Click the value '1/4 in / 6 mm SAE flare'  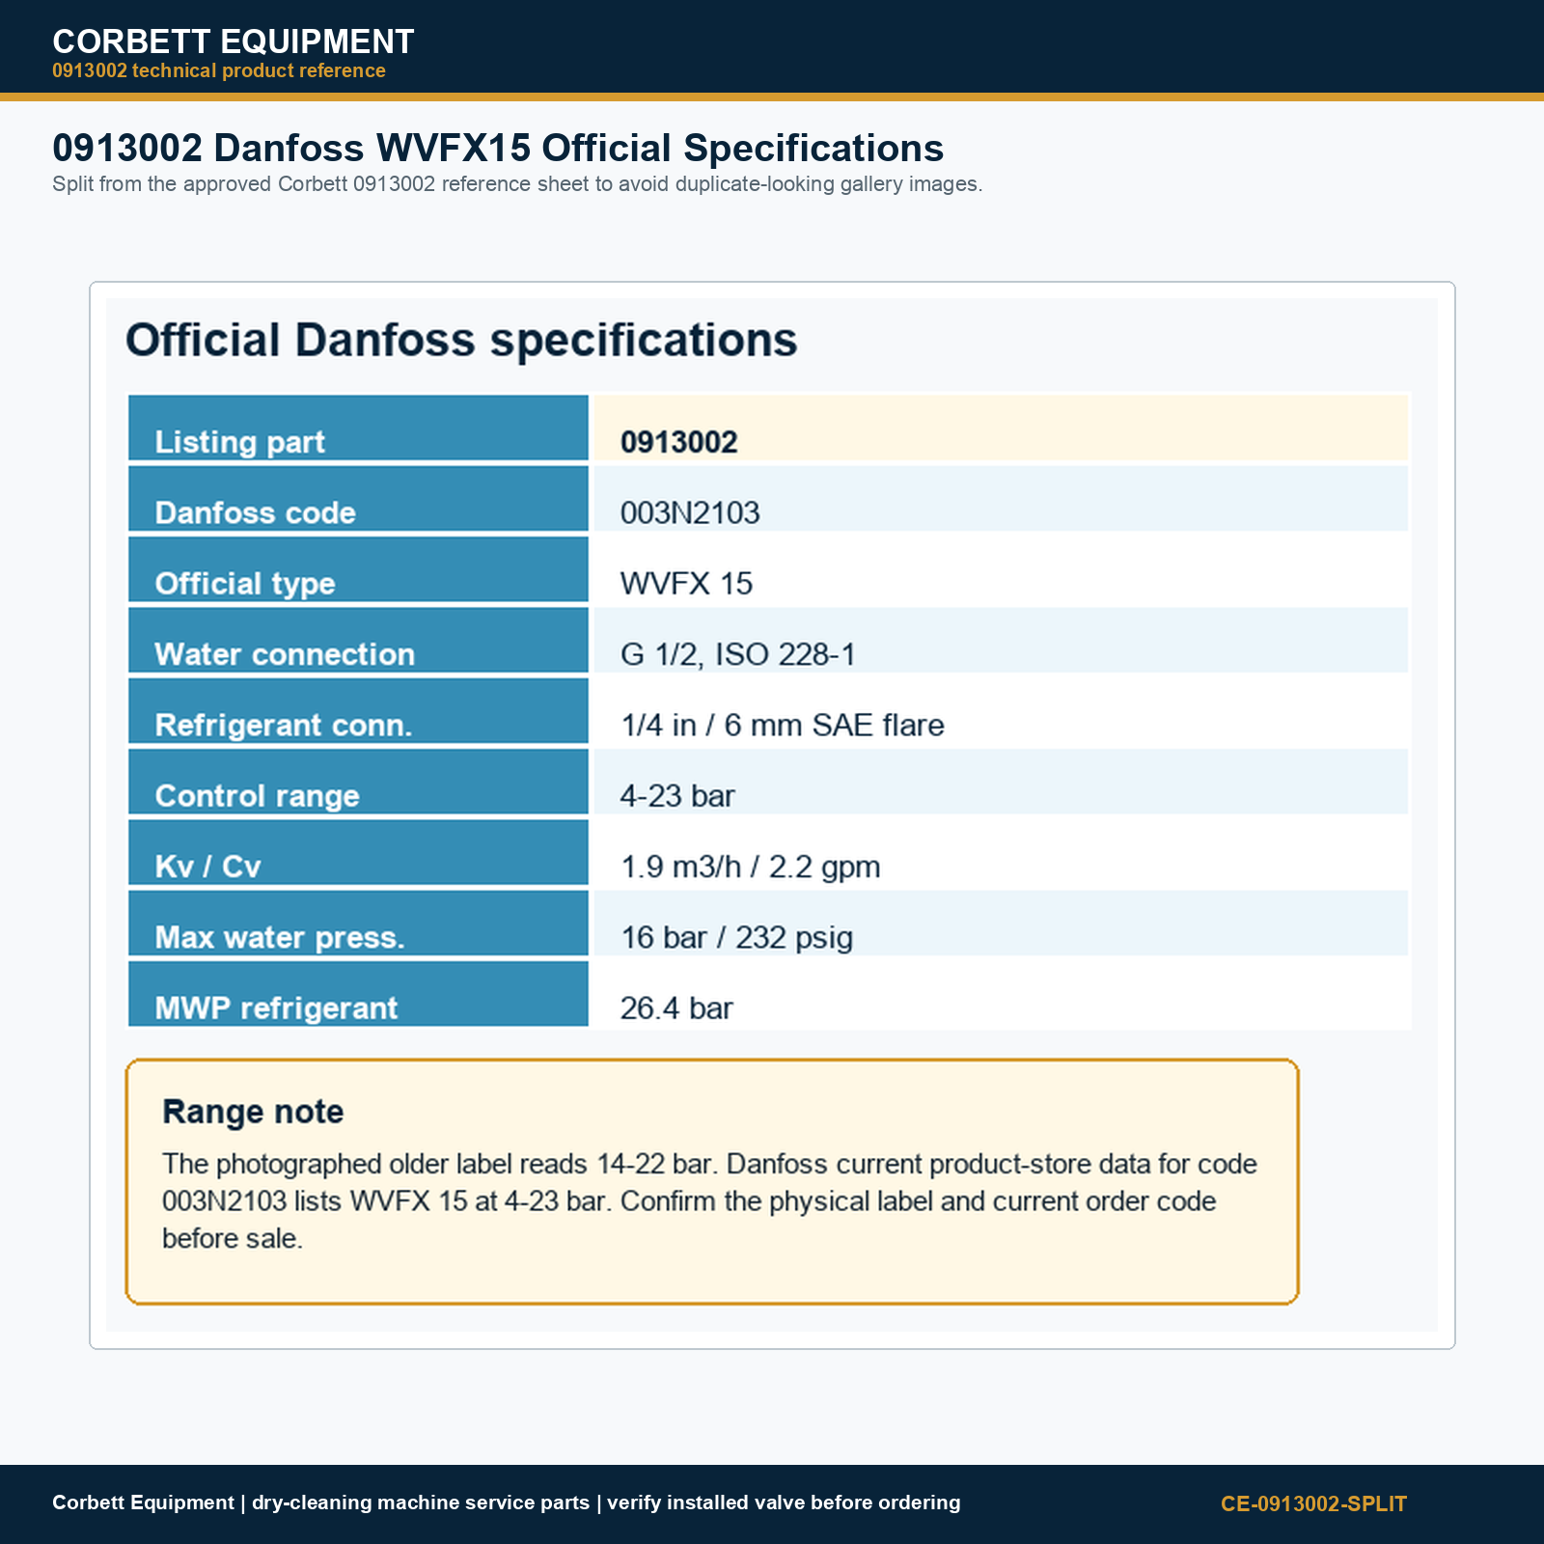[783, 725]
